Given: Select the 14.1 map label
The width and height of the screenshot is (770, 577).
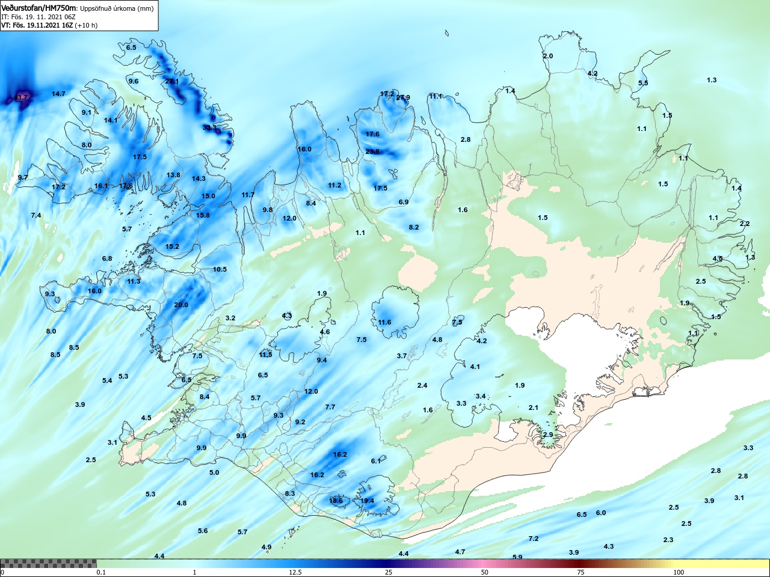Looking at the screenshot, I should point(111,120).
